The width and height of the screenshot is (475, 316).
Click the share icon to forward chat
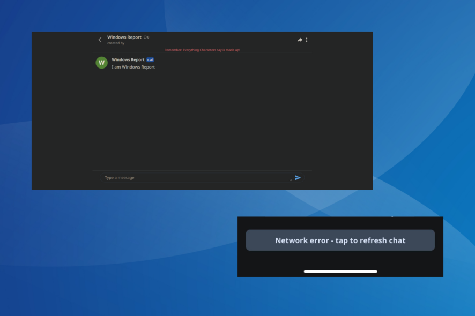coord(299,40)
